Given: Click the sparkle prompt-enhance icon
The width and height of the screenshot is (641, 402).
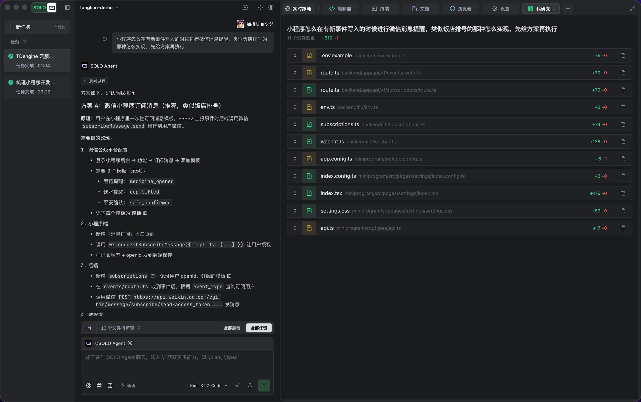Looking at the screenshot, I should [x=237, y=386].
